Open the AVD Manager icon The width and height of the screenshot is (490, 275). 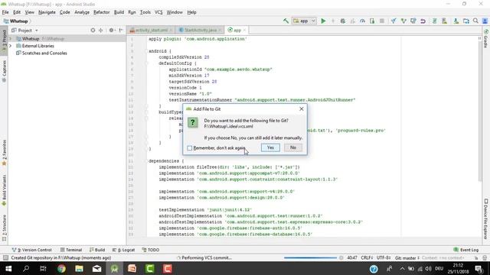click(444, 21)
